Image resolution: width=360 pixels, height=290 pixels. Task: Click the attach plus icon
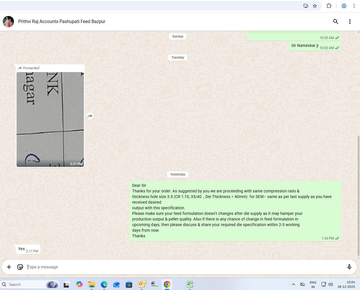coord(9,267)
